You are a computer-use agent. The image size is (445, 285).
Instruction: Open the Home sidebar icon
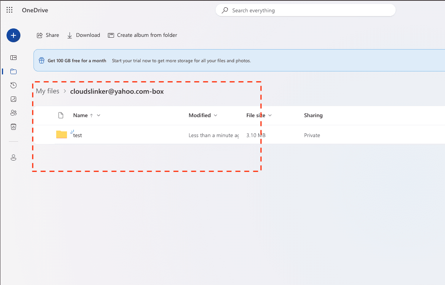pyautogui.click(x=13, y=58)
